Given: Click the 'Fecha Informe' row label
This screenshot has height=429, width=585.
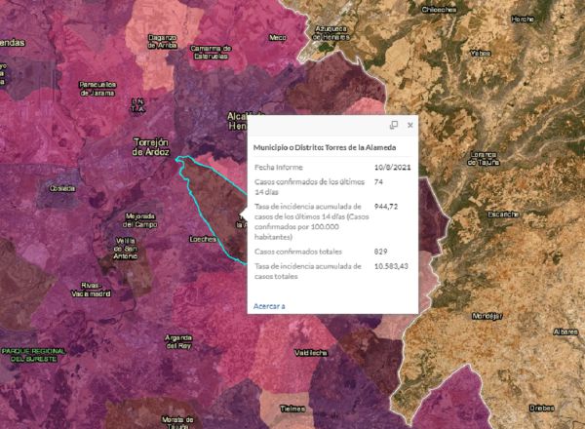Looking at the screenshot, I should [x=278, y=167].
